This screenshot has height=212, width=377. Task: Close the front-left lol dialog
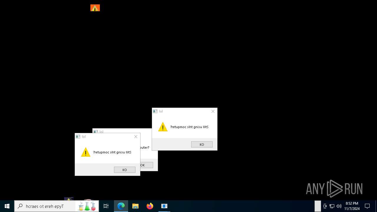coord(136,137)
